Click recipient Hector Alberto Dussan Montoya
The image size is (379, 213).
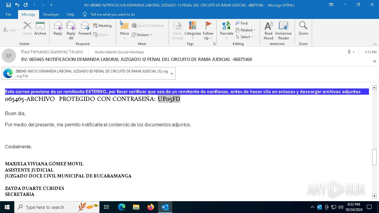click(x=119, y=52)
